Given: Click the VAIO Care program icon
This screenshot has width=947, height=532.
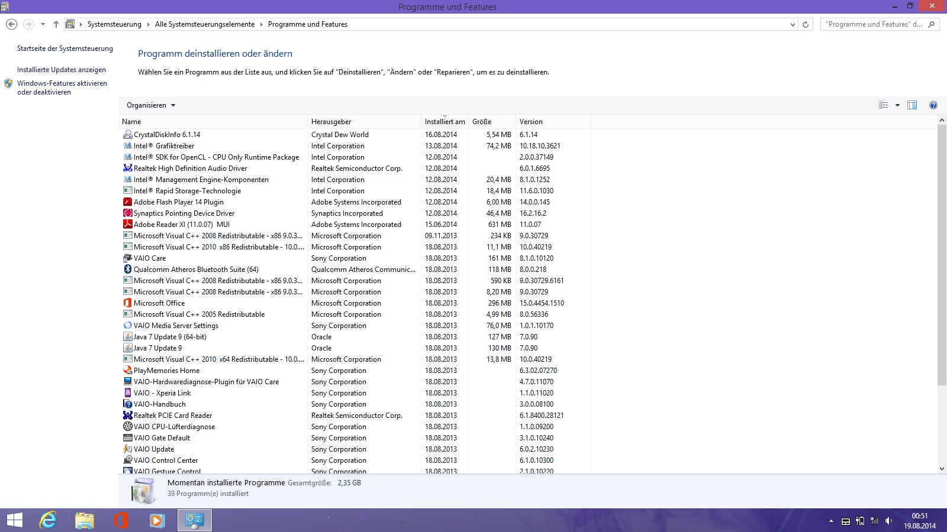Looking at the screenshot, I should (x=127, y=258).
